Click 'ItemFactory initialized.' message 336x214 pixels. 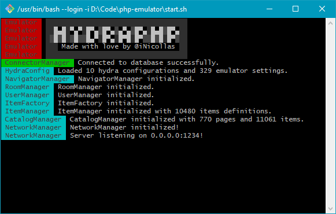(x=106, y=104)
